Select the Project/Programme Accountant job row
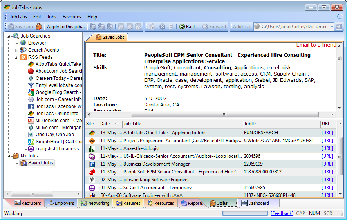Image resolution: width=347 pixels, height=220 pixels. click(210, 141)
